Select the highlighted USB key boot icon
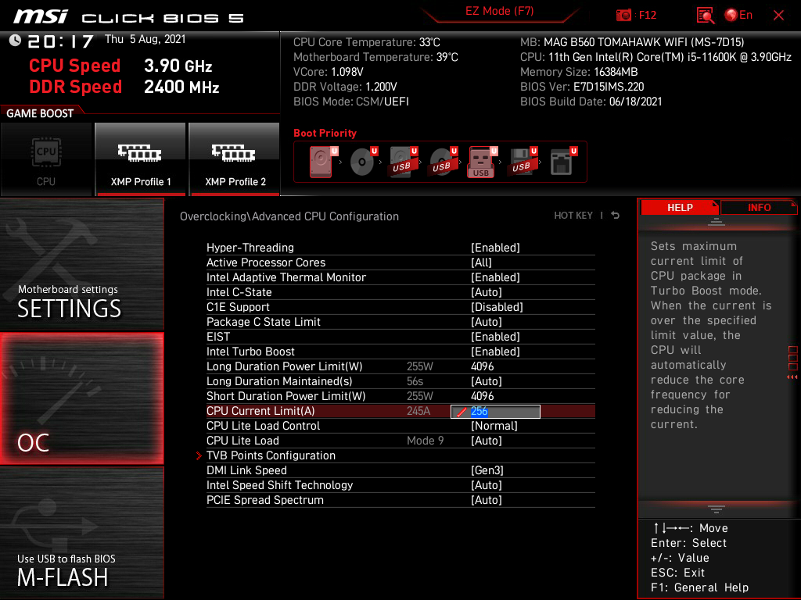Image resolution: width=801 pixels, height=600 pixels. (x=482, y=162)
